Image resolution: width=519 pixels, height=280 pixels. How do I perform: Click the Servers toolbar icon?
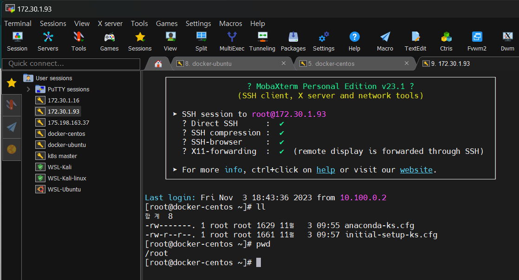(48, 41)
